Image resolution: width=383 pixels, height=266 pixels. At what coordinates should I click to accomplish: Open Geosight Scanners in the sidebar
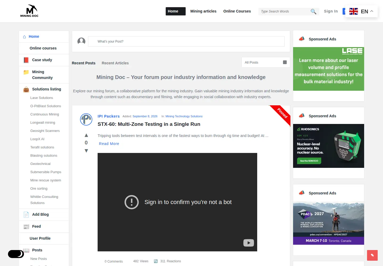point(45,131)
